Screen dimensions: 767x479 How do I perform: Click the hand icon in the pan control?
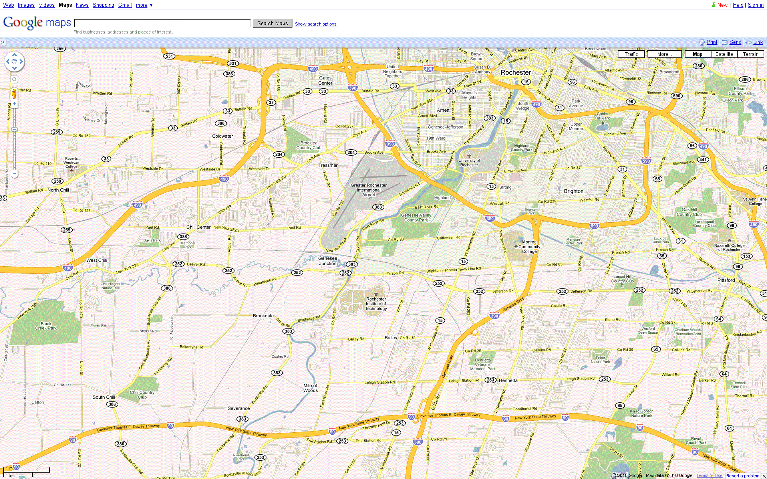coord(14,62)
